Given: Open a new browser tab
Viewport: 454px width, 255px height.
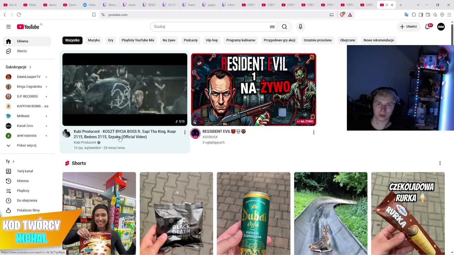Looking at the screenshot, I should click(x=401, y=5).
